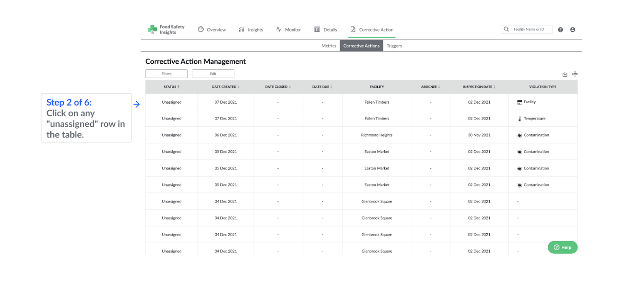
Task: Click the download export icon
Action: tap(565, 74)
